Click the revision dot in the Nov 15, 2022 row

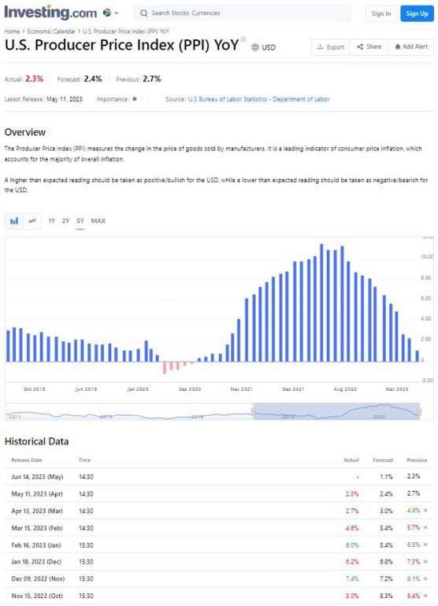pos(425,596)
